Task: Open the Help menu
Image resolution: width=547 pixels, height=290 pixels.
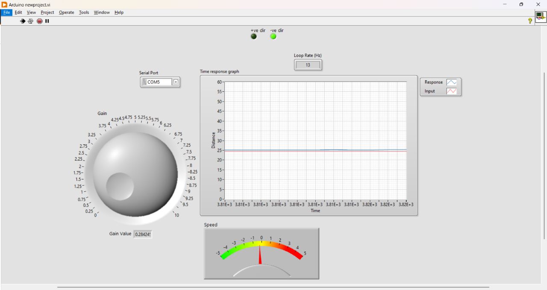Action: (119, 12)
